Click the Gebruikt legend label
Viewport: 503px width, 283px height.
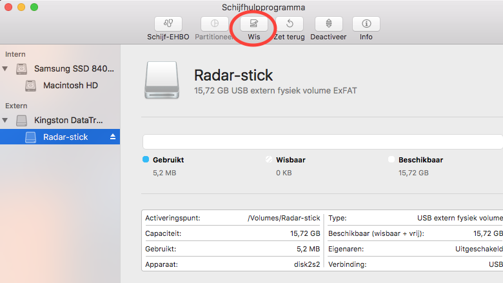tap(168, 160)
